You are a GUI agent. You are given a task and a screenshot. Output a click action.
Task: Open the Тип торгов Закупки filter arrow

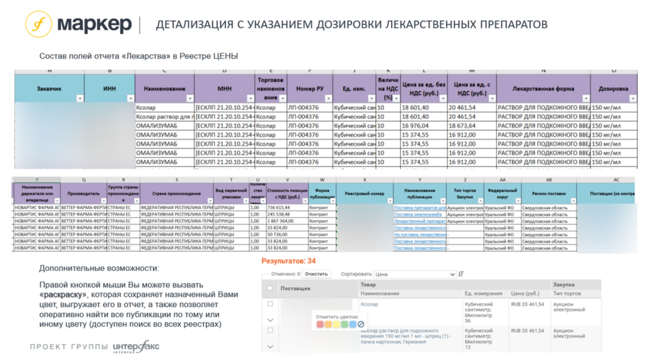click(481, 201)
